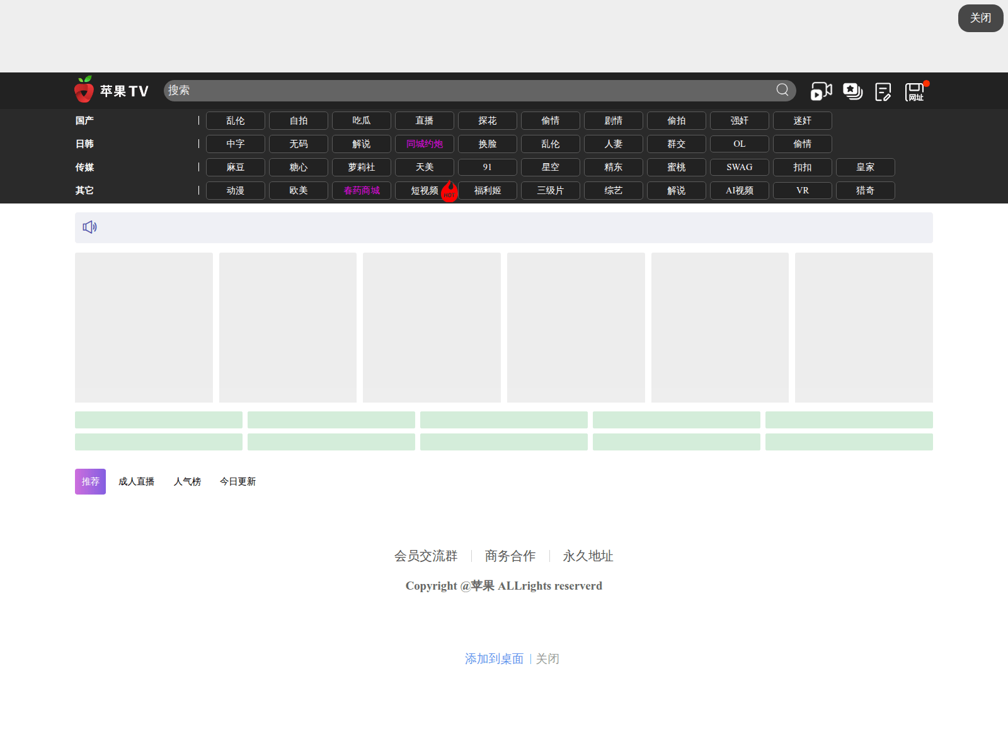
Task: Open the 永久地址 footer link
Action: pos(588,556)
